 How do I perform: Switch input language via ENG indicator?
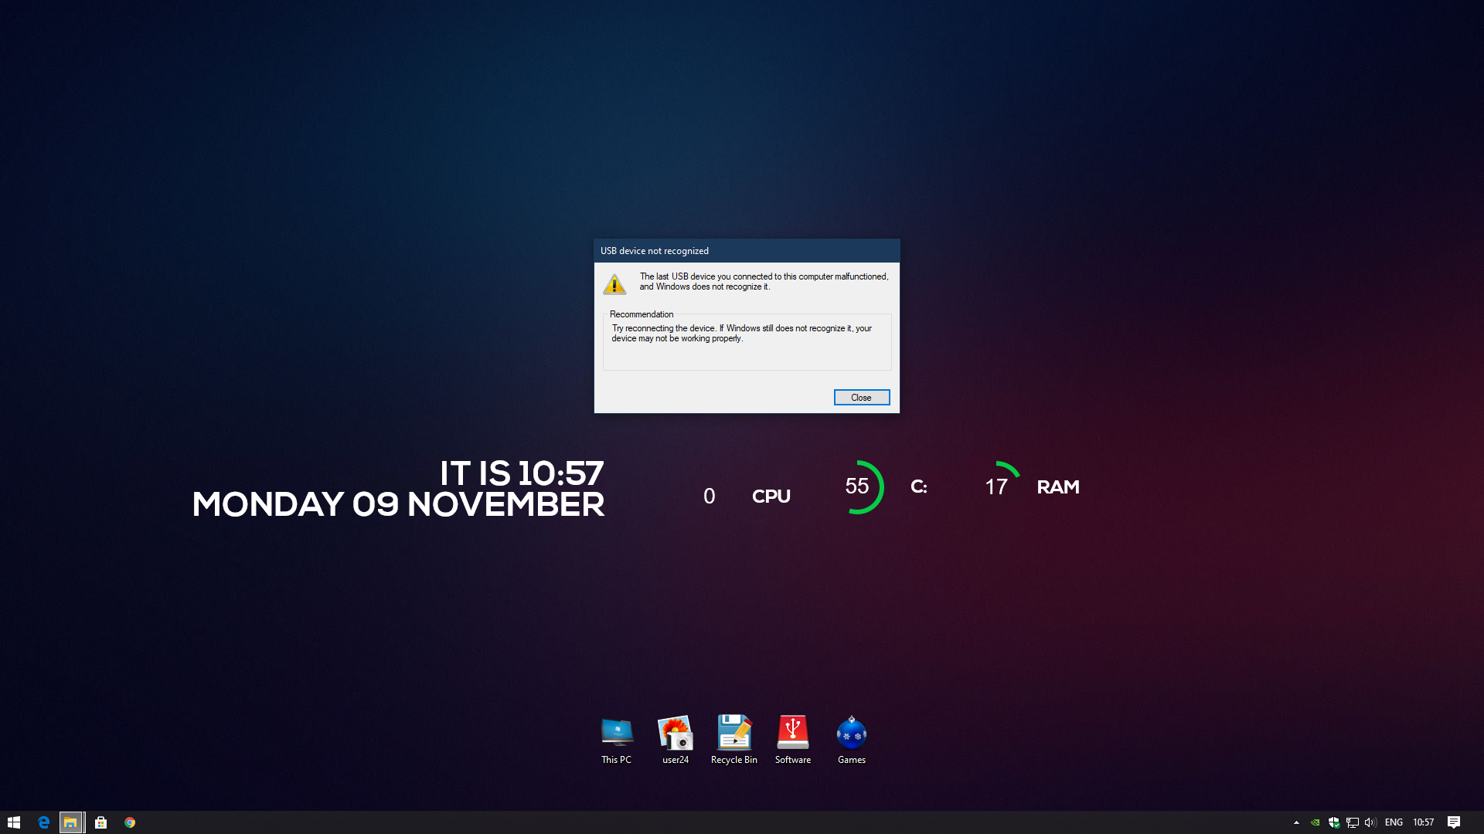1394,822
